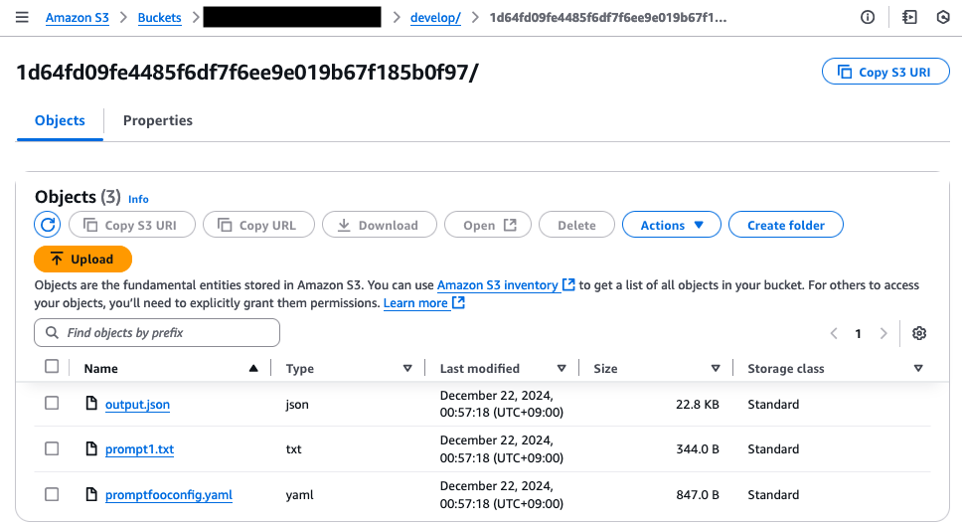Click the hexagon settings icon top right
Image resolution: width=962 pixels, height=527 pixels.
click(x=943, y=17)
